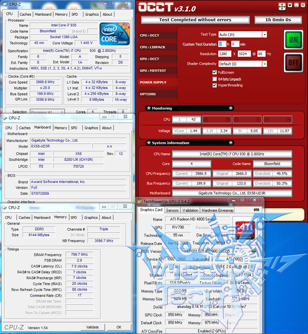Screen dimensions: 308x334
Task: Click the resolution width field 1280
Action: (225, 54)
